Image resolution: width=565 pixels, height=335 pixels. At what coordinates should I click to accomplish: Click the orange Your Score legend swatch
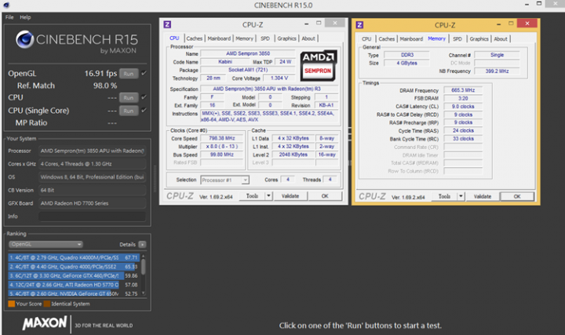[x=12, y=304]
